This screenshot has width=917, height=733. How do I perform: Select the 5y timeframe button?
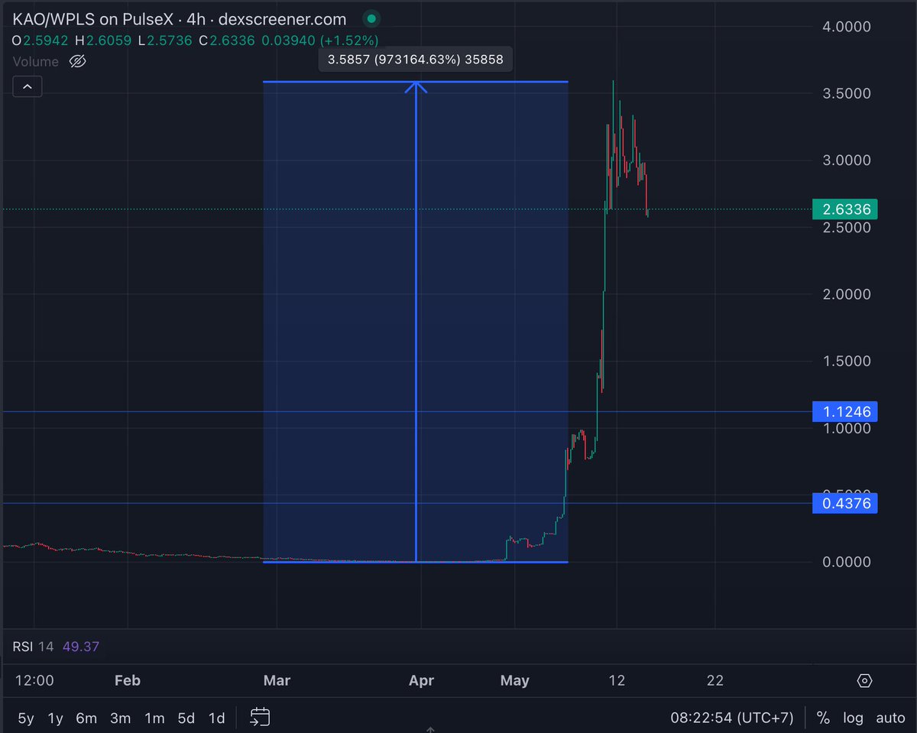[x=25, y=718]
